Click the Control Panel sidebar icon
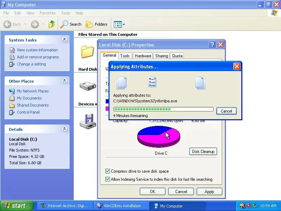This screenshot has width=281, height=211. point(12,112)
